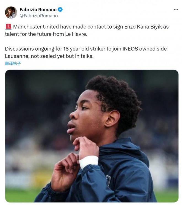Screen dimensions: 182x205
Task: Click the red siren emoji
Action: 8,27
